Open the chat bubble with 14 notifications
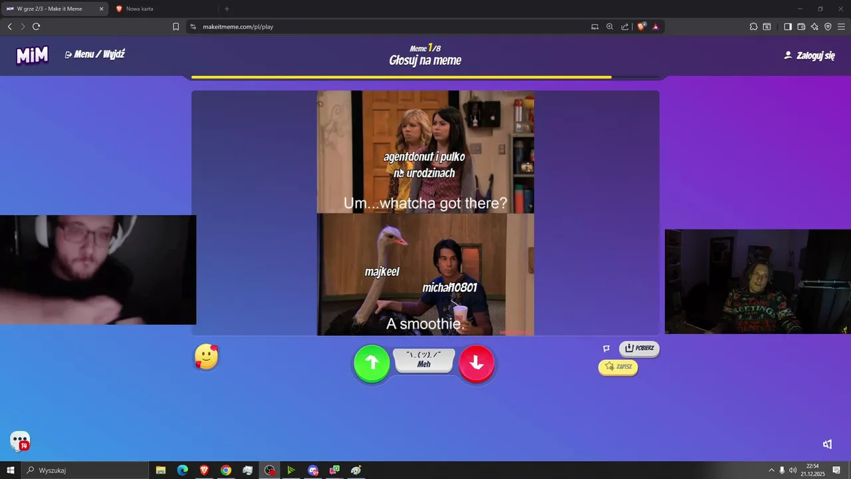 (x=20, y=441)
